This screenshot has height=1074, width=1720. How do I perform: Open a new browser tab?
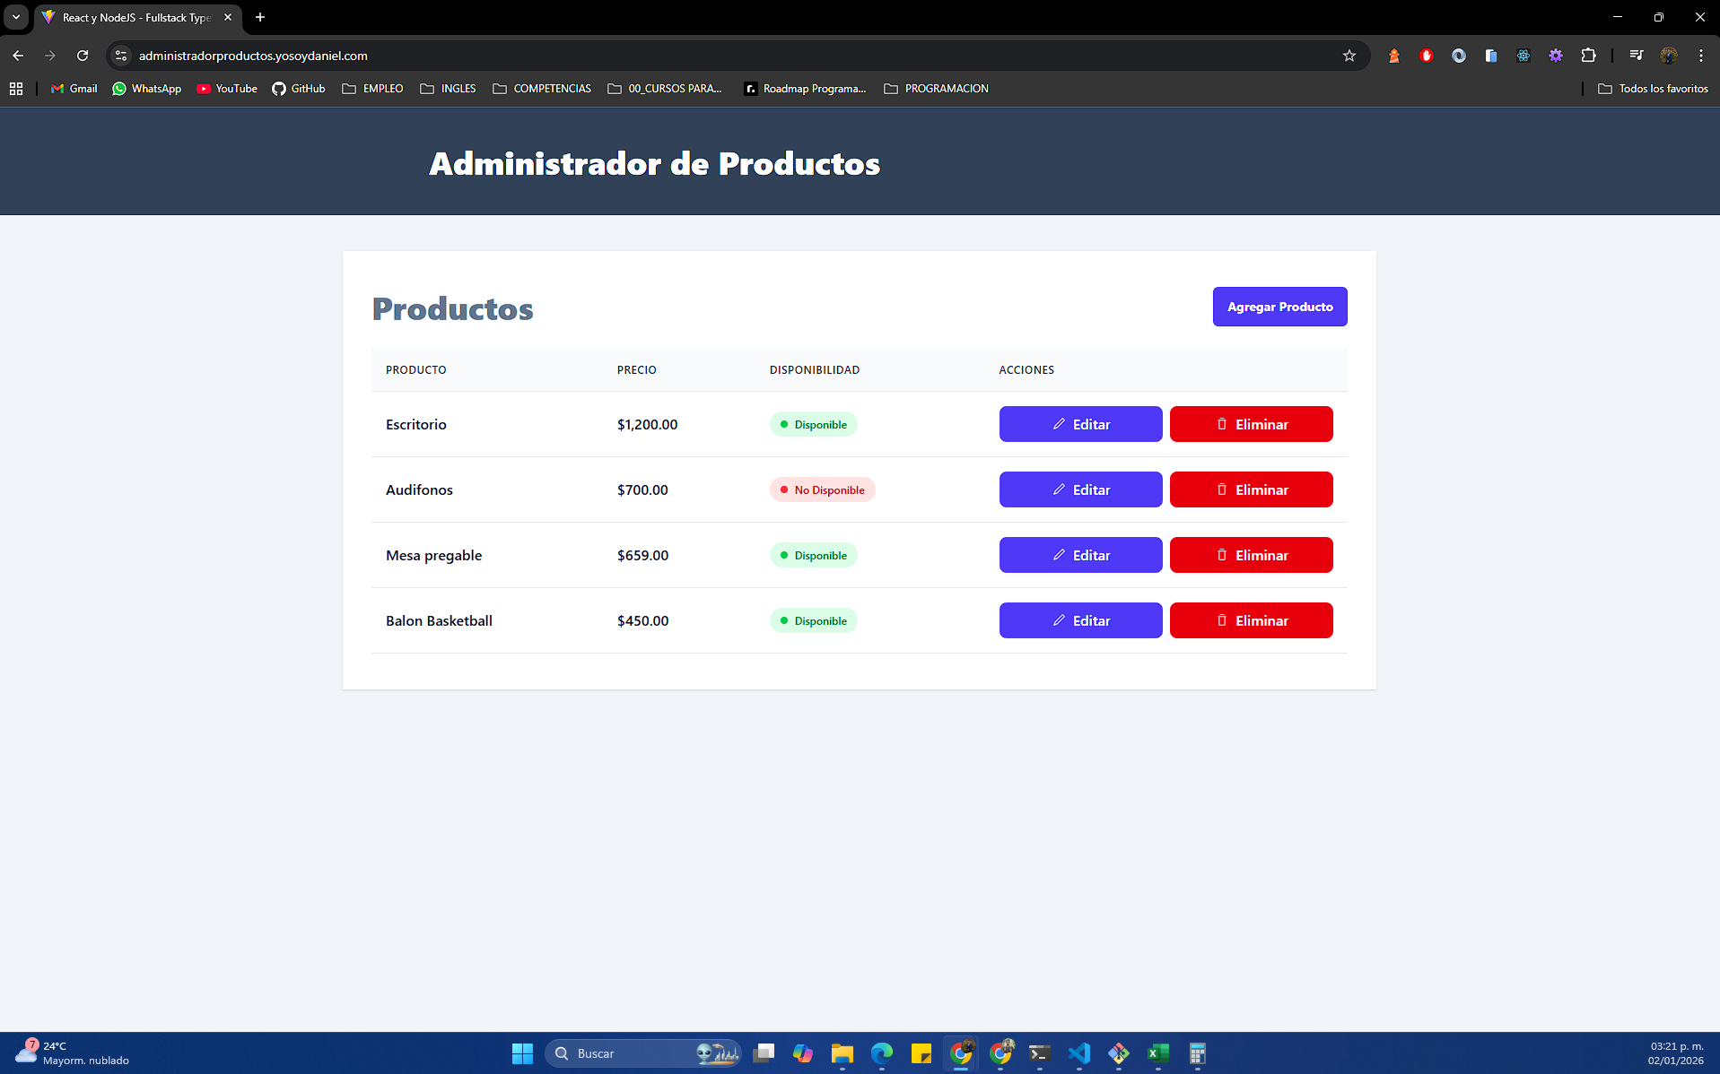click(260, 17)
